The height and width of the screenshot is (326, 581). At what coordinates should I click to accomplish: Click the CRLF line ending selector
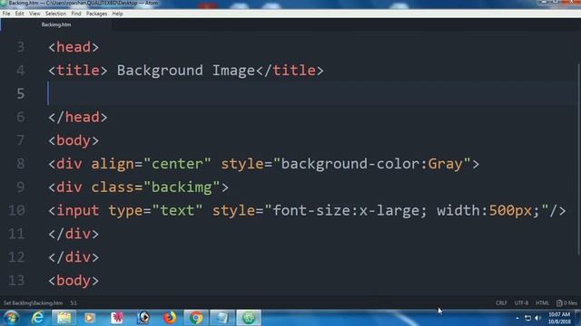(501, 303)
